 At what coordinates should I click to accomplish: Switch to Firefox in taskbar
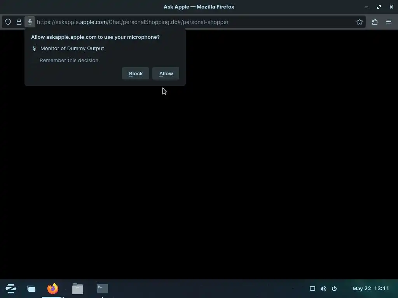53,289
